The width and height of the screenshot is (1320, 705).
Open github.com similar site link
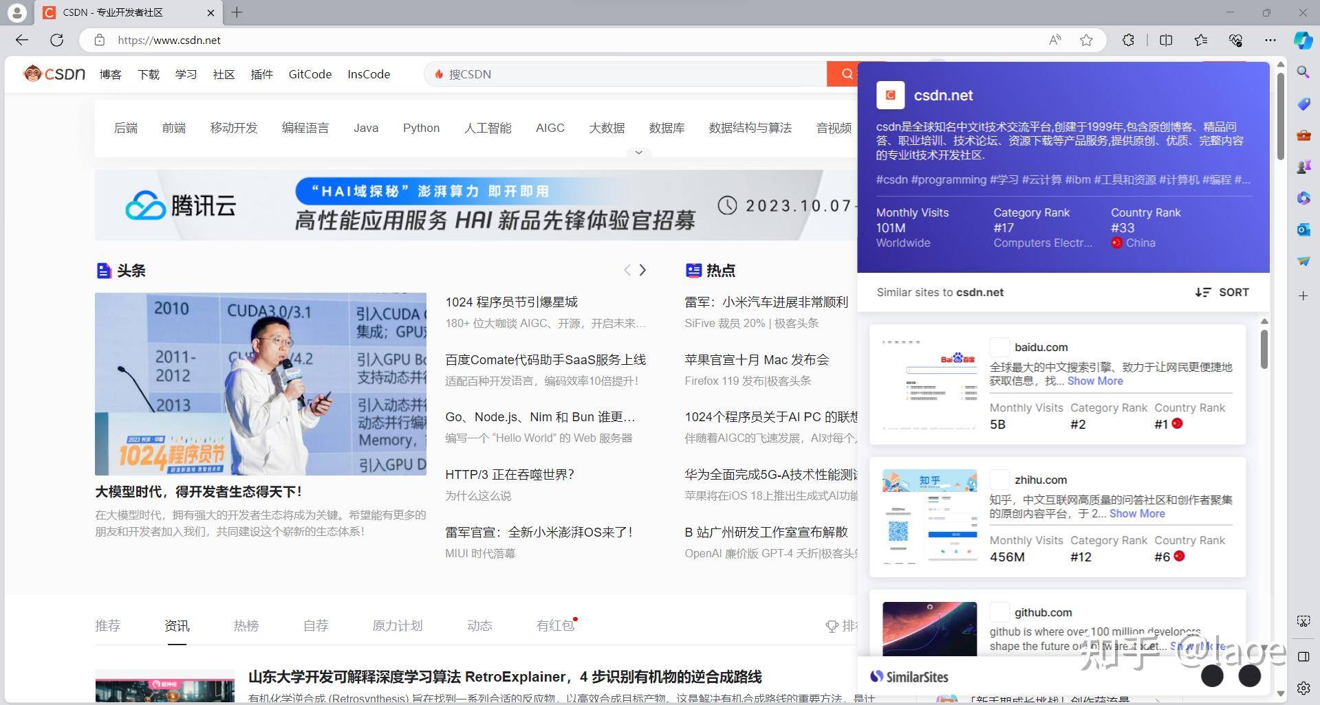(1043, 612)
